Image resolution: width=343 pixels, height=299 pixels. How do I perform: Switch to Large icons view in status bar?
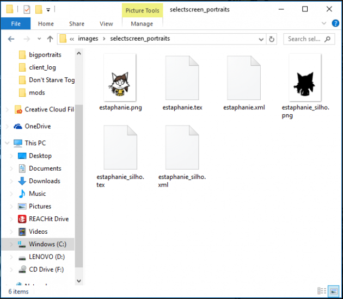pos(334,291)
